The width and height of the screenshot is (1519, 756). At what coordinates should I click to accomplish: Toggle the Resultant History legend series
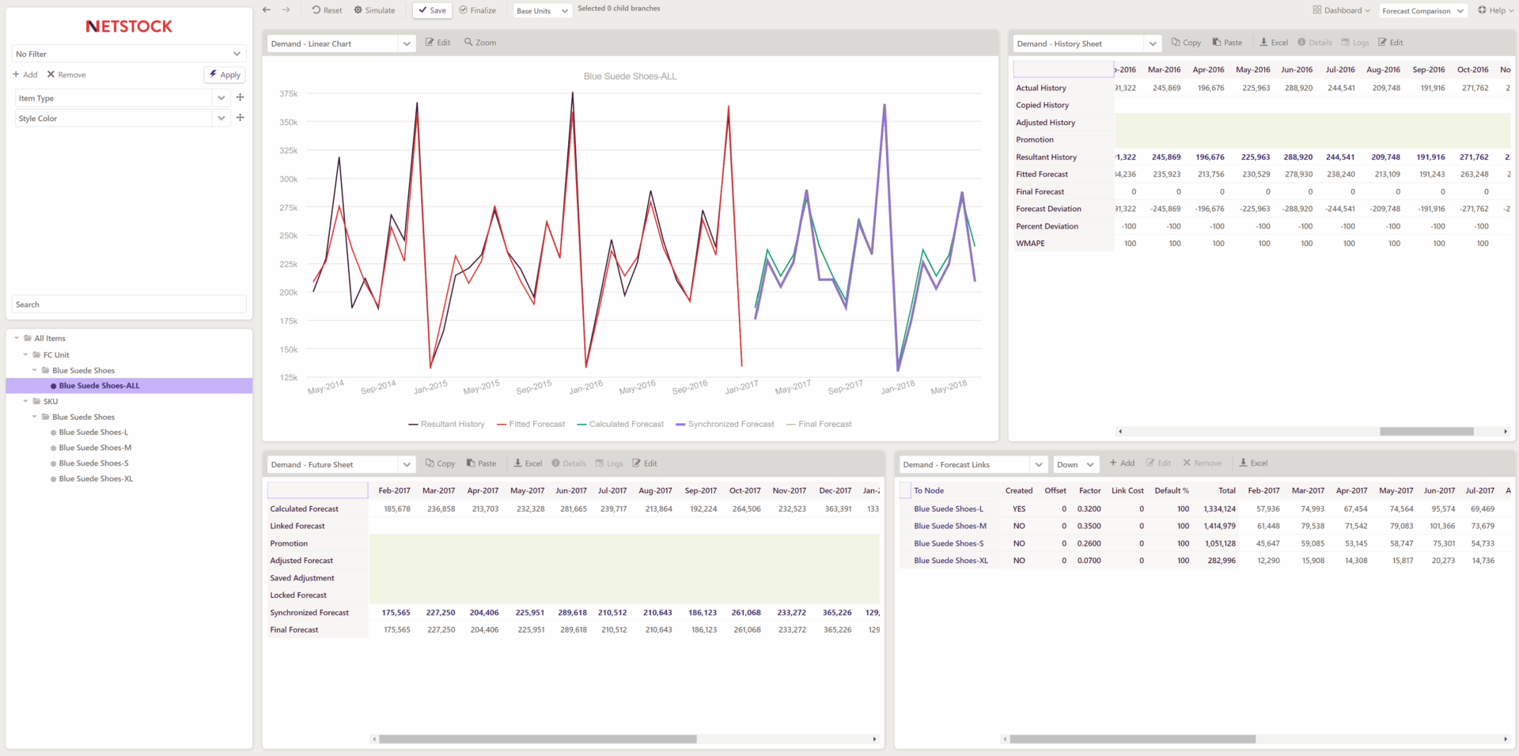point(446,425)
